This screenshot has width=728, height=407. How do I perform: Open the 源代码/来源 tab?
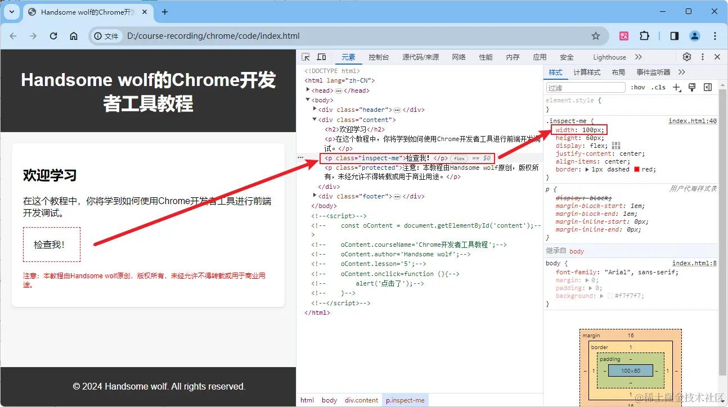(x=421, y=57)
